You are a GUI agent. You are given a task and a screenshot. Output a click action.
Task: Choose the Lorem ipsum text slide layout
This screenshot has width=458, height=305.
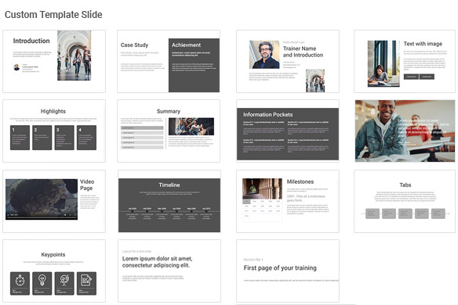[169, 271]
